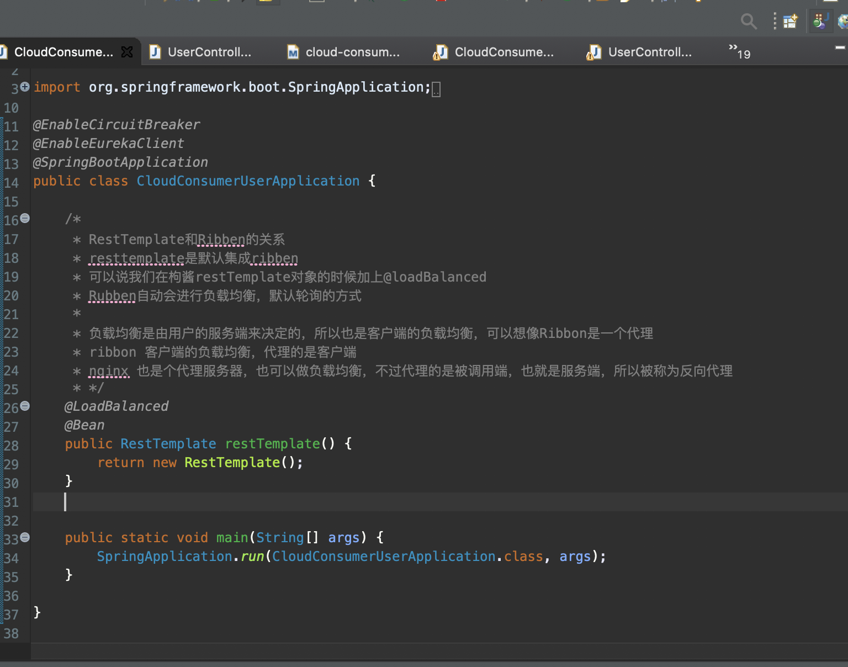Click the collapsed import marker box after SpringApplication;

(436, 89)
